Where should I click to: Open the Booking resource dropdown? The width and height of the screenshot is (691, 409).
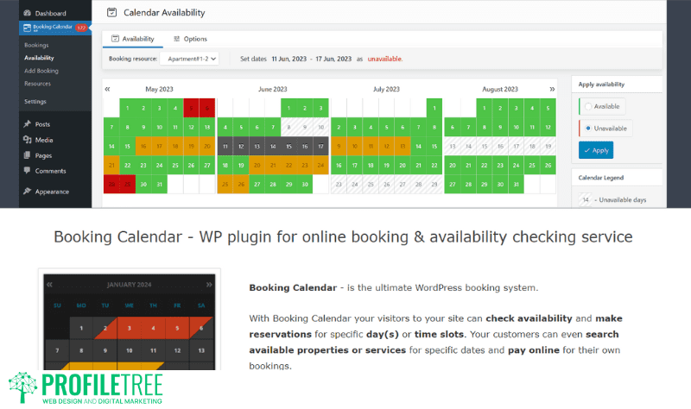pos(189,59)
